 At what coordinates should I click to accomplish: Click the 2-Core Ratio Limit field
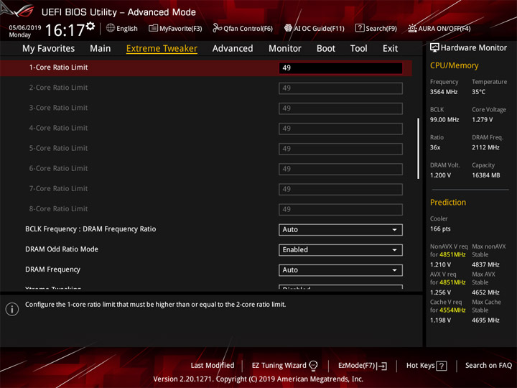tap(340, 88)
